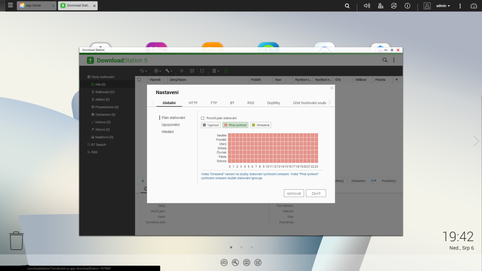Switch to the BT settings tab

[x=232, y=103]
